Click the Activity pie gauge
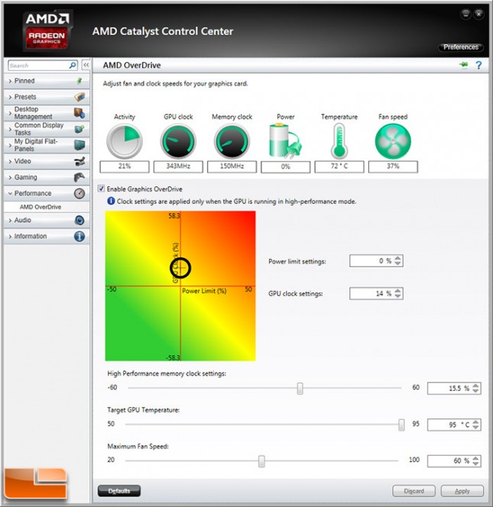This screenshot has width=493, height=507. [x=125, y=141]
